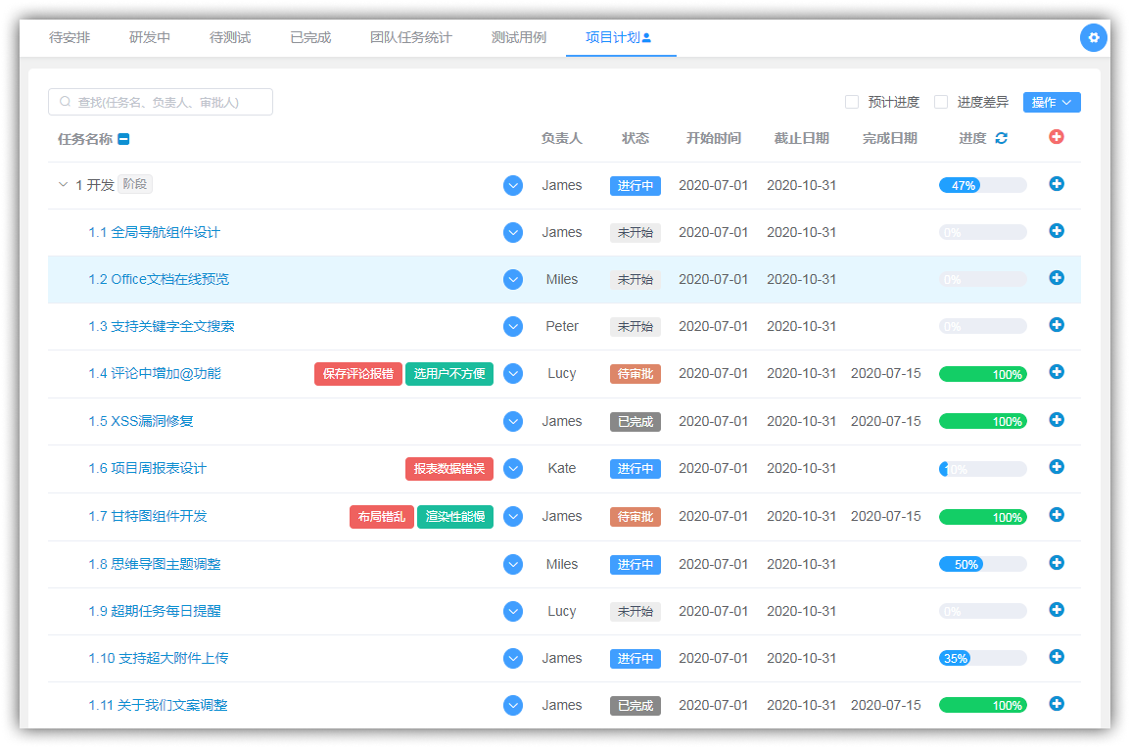Add subtask via plus icon on 1.5 XSS漏洞修复
The height and width of the screenshot is (748, 1130).
(1056, 420)
